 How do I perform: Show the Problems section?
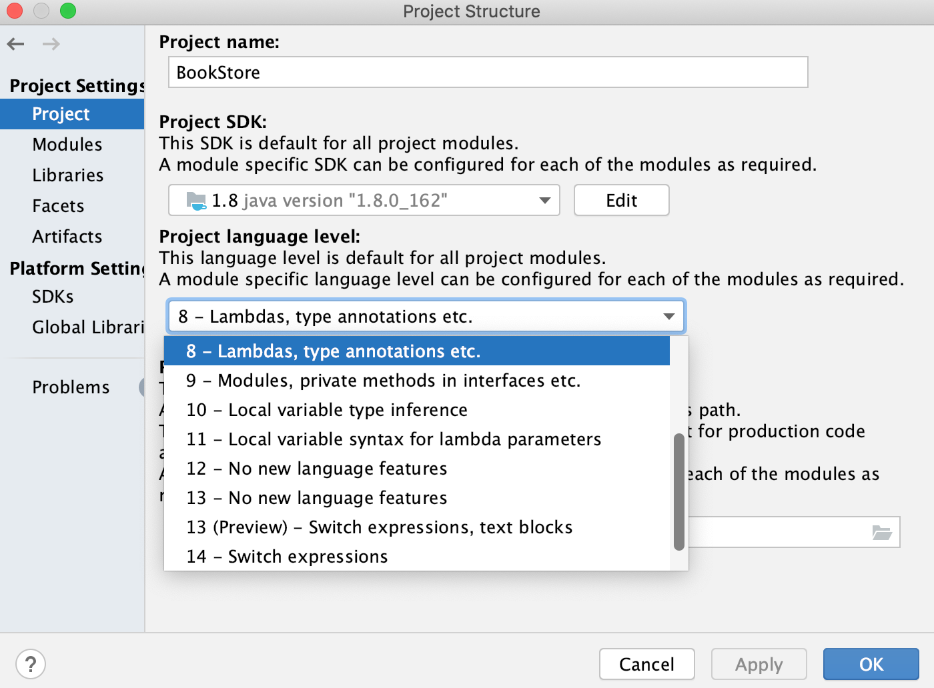point(71,387)
